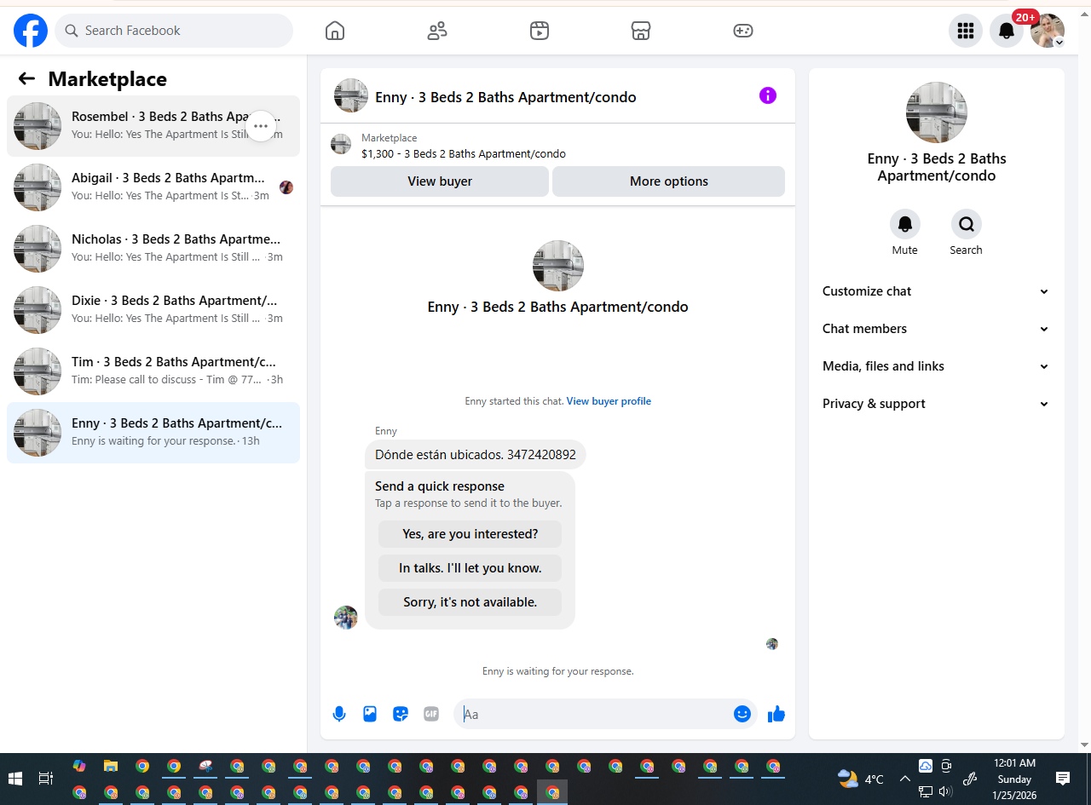Select Tim's conversation in the list

click(x=153, y=371)
